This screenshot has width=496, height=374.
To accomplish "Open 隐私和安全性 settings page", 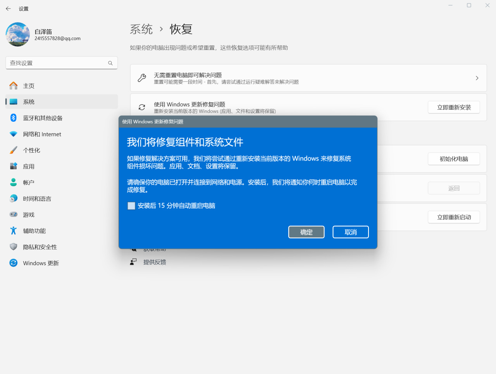I will pos(62,247).
